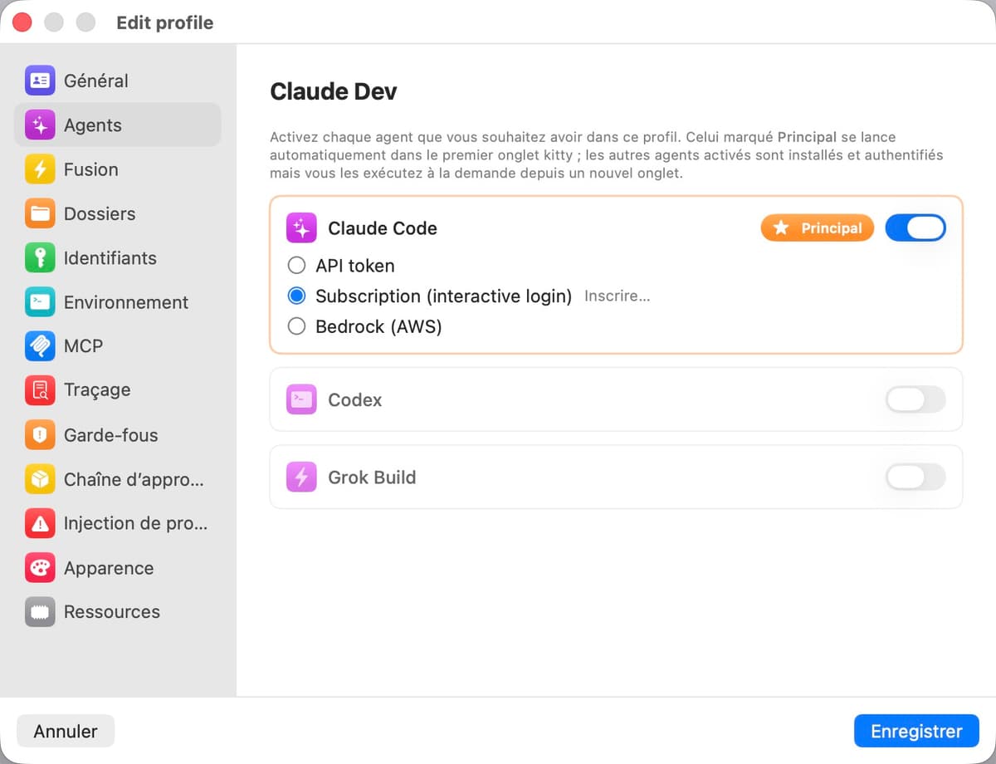The width and height of the screenshot is (996, 764).
Task: Click the Environnement terminal icon
Action: click(40, 302)
